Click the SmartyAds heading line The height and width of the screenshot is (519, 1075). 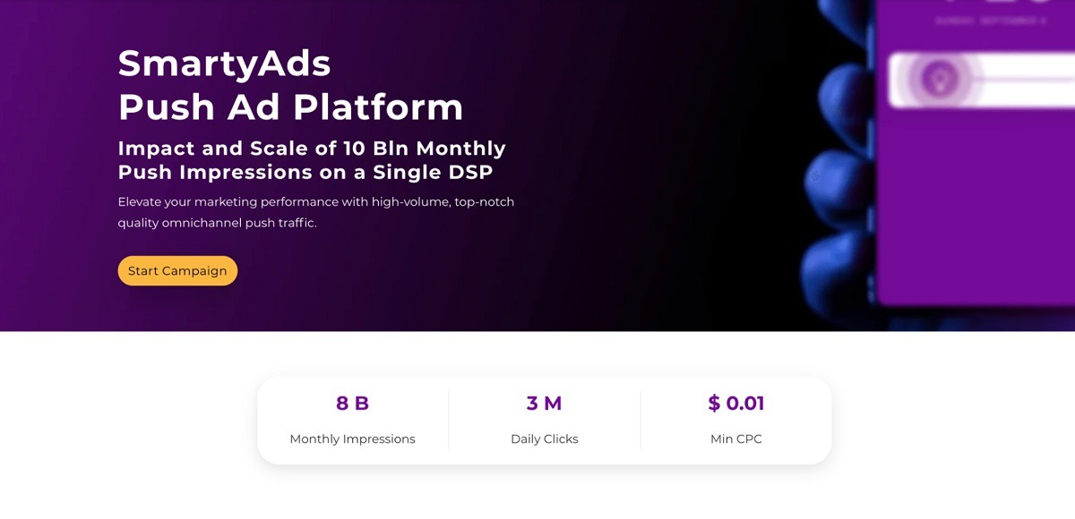click(225, 63)
